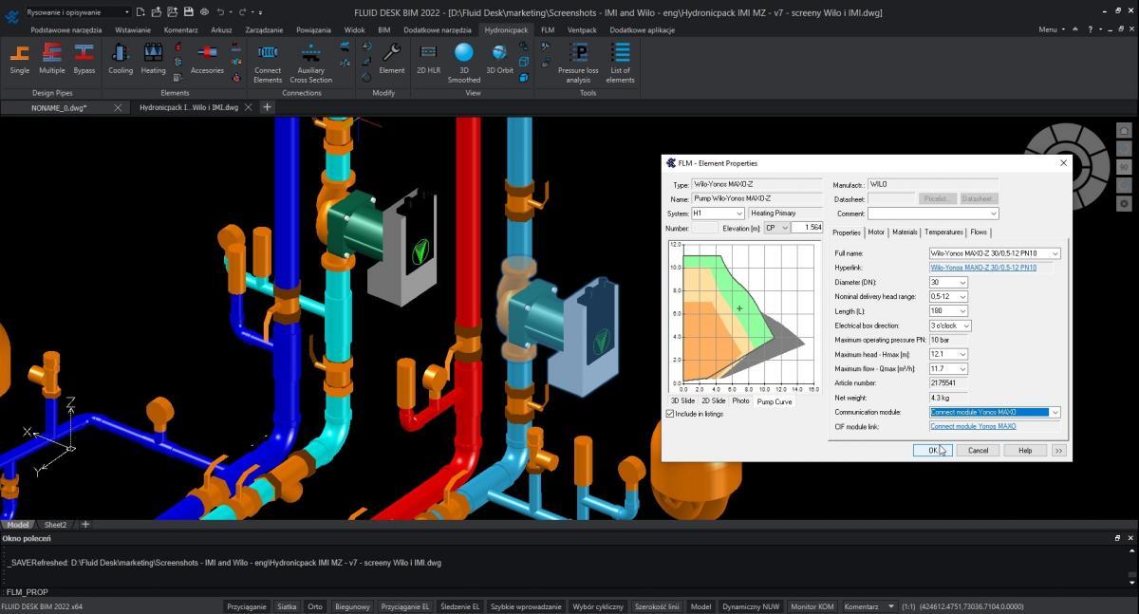The height and width of the screenshot is (614, 1139).
Task: Open the Electrical box direction dropdown
Action: [965, 326]
